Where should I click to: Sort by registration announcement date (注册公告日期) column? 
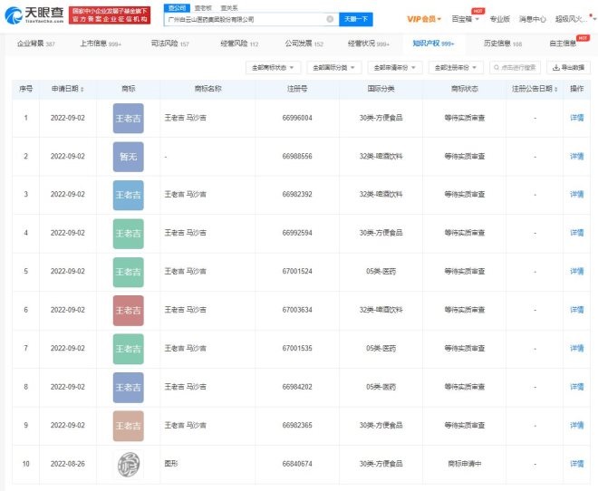pyautogui.click(x=535, y=89)
